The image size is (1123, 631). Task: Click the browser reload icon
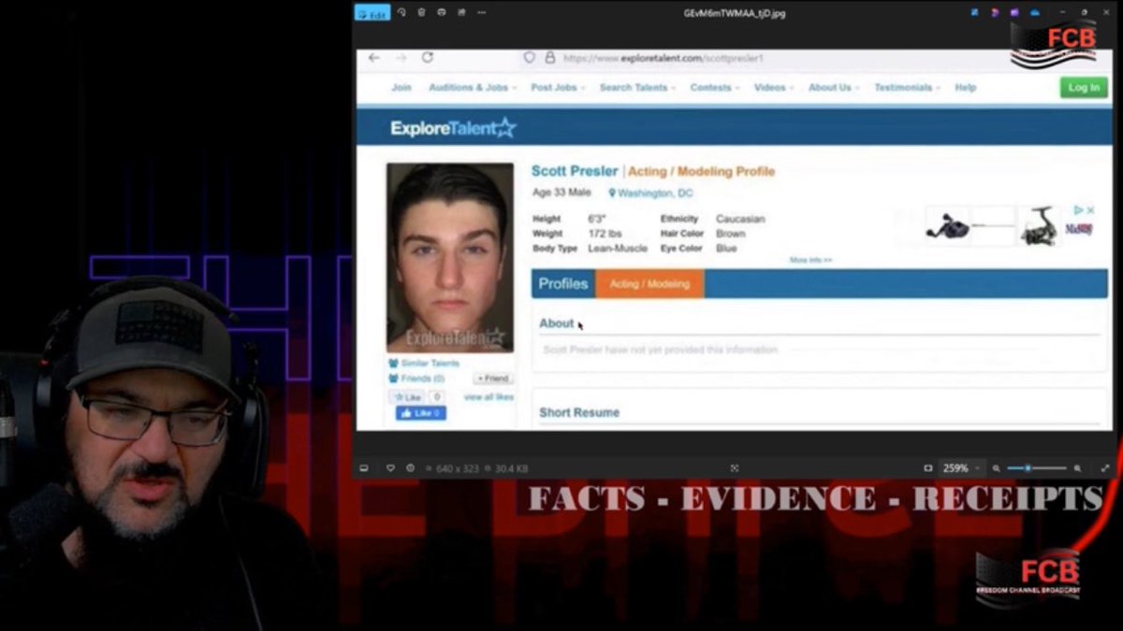click(428, 58)
